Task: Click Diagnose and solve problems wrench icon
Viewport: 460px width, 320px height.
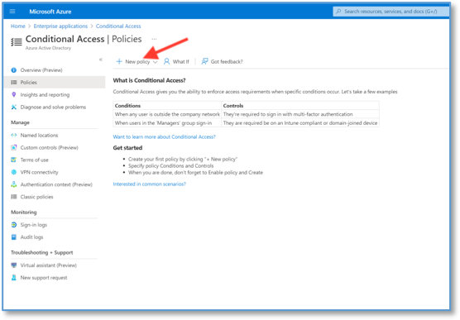Action: 13,107
